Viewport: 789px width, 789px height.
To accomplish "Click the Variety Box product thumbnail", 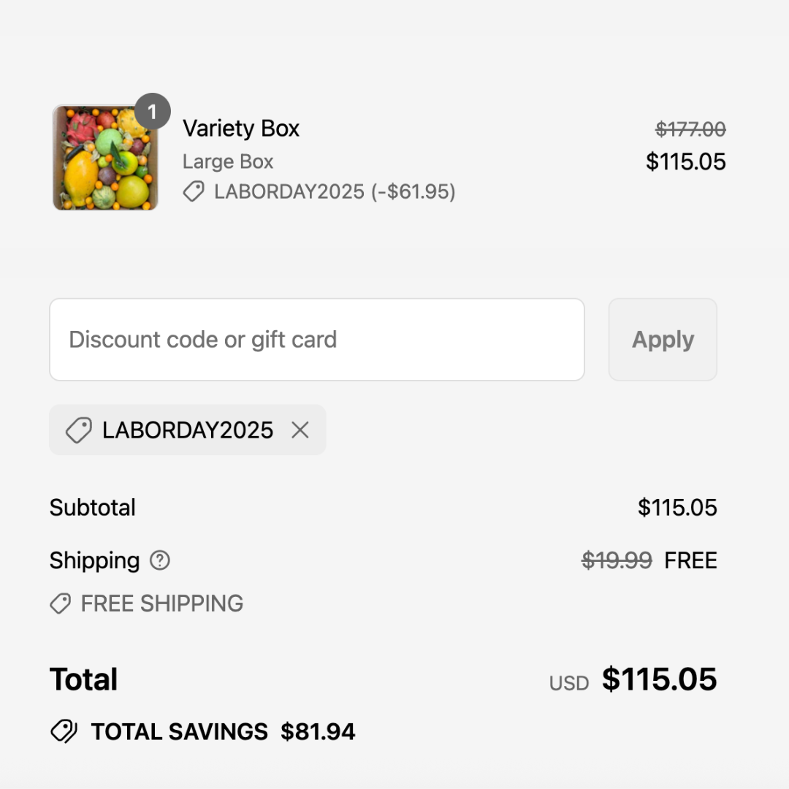I will (x=105, y=158).
